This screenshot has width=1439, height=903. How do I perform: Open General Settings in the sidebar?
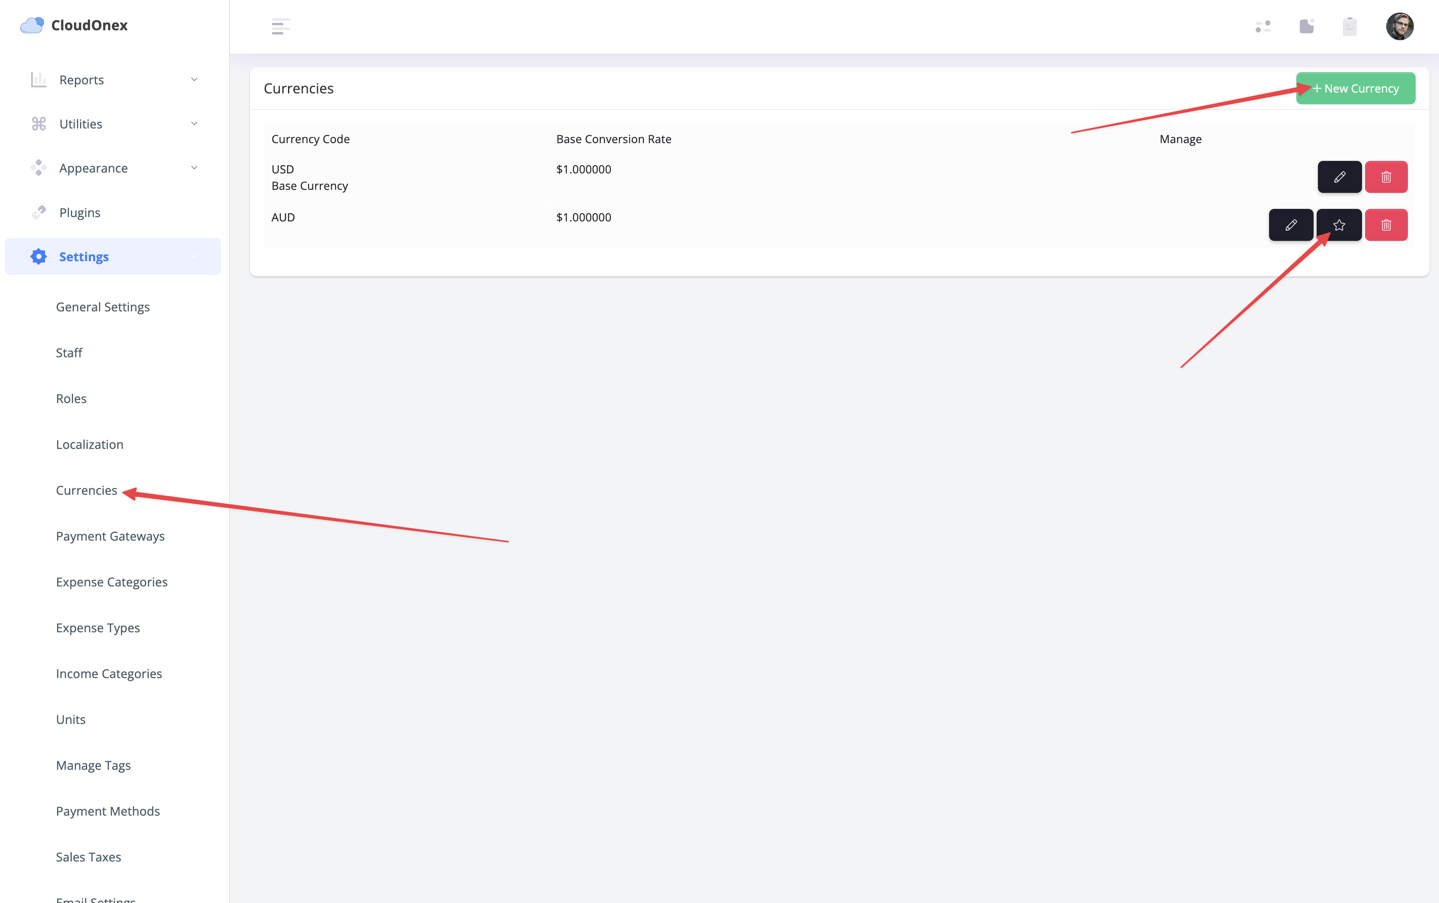[x=103, y=307]
